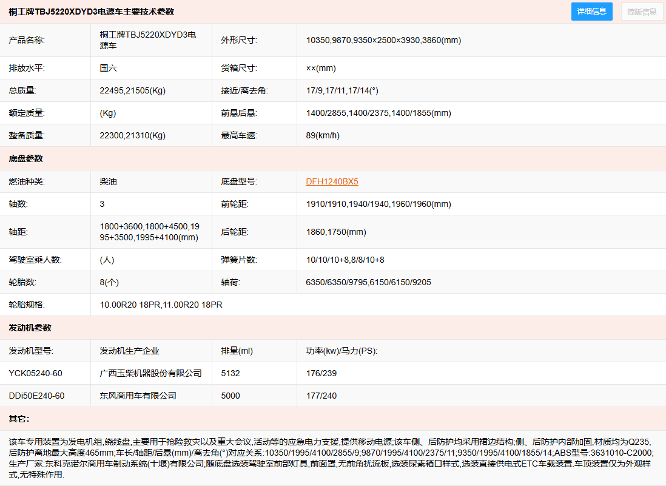
Task: Click the 发动机参数 section header
Action: (30, 328)
